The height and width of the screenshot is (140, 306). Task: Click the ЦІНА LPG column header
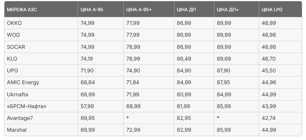(x=272, y=10)
